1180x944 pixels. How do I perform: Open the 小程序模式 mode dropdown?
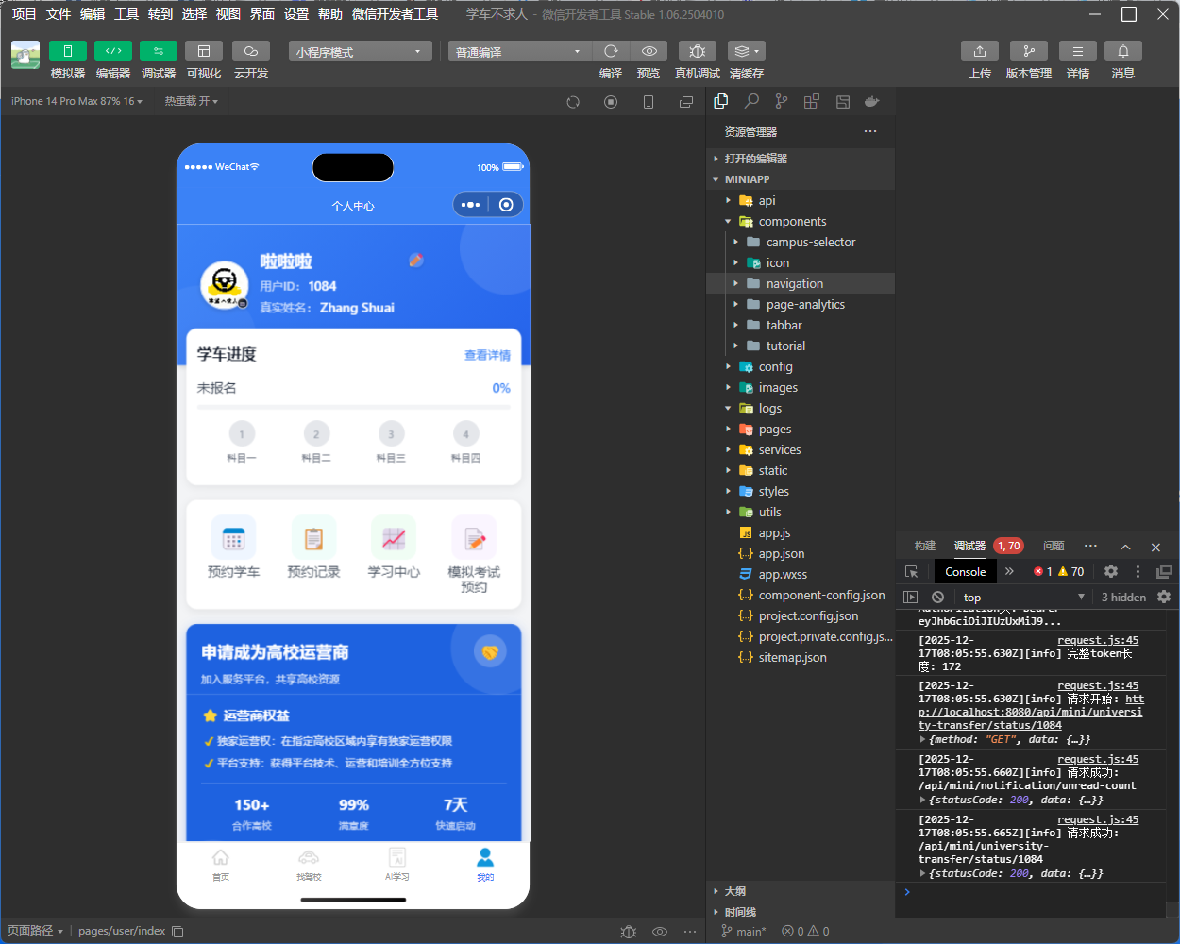[360, 51]
